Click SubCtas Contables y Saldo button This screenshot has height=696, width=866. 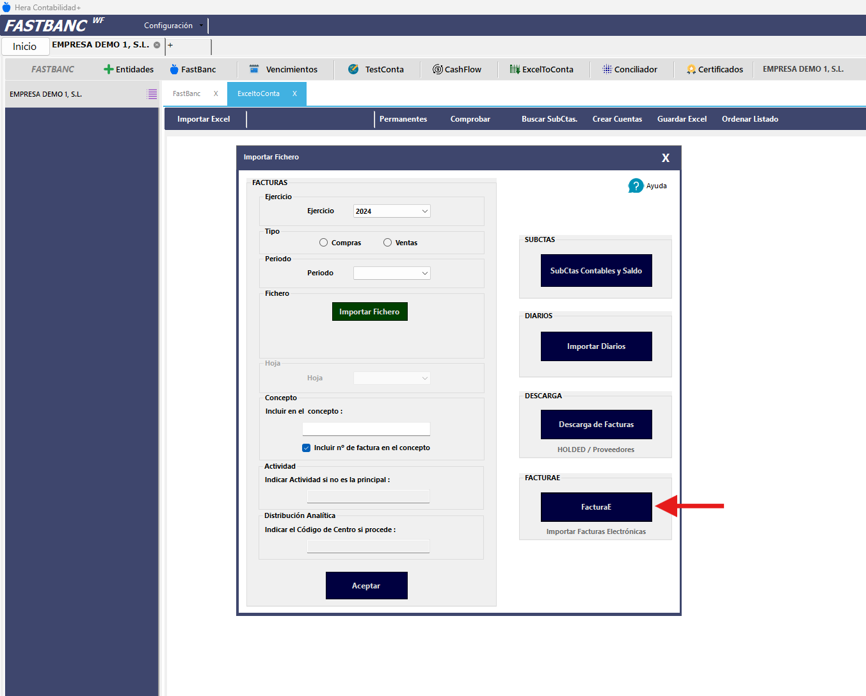tap(596, 271)
